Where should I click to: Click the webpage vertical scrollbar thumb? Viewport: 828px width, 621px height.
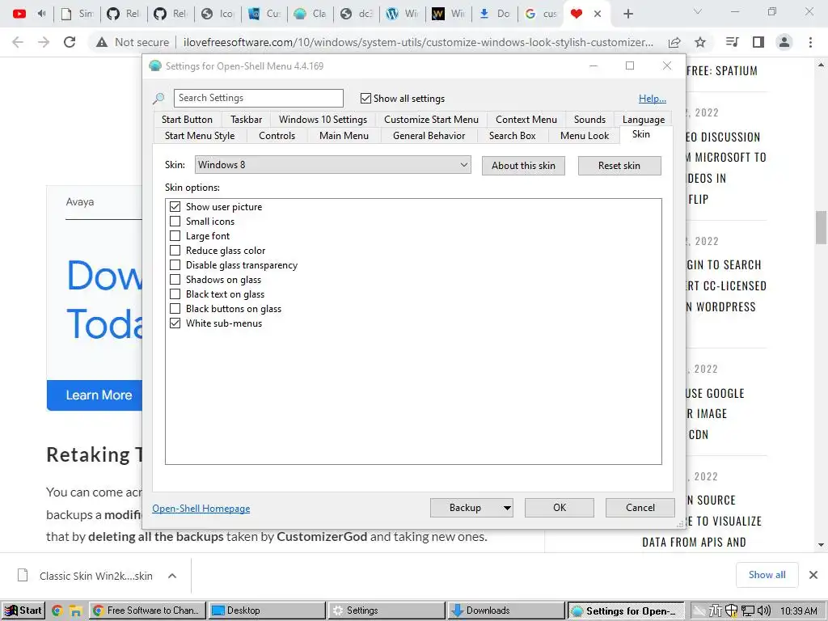pyautogui.click(x=821, y=227)
